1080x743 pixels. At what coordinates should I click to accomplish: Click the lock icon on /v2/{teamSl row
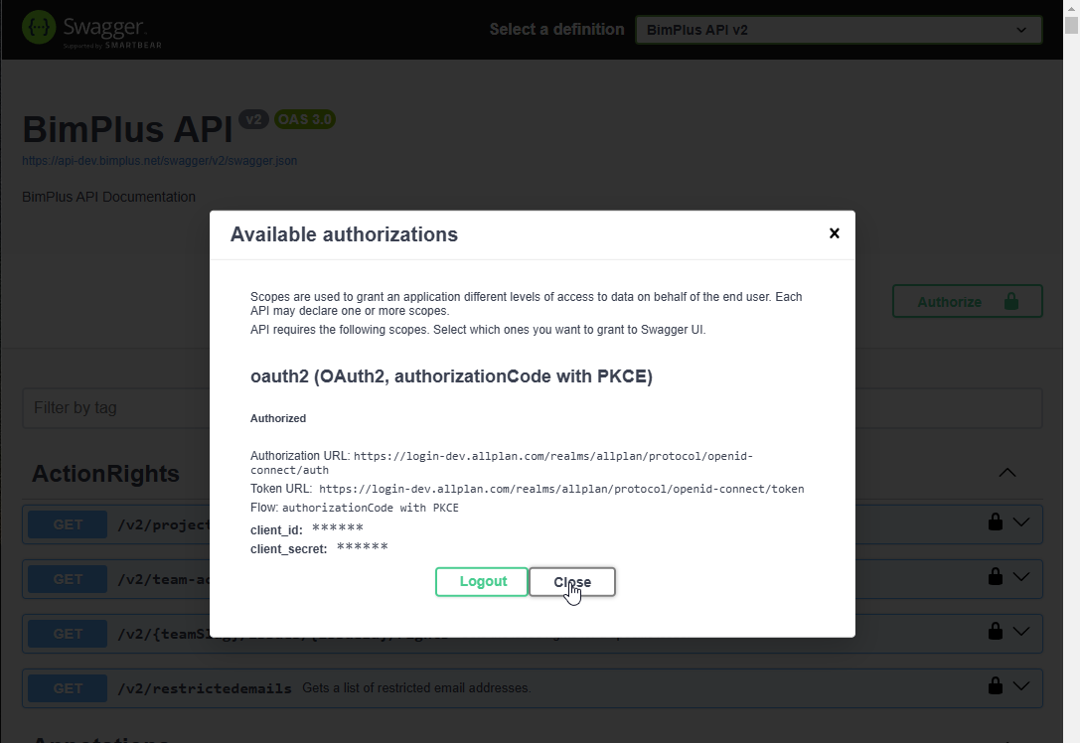point(995,631)
